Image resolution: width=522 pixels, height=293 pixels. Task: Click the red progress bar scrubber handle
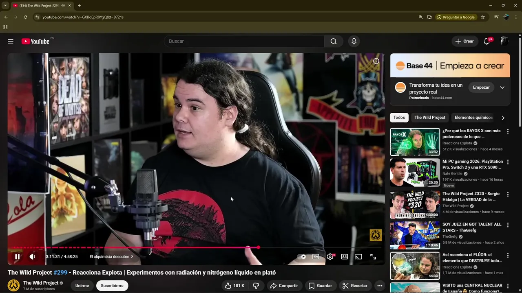click(258, 247)
